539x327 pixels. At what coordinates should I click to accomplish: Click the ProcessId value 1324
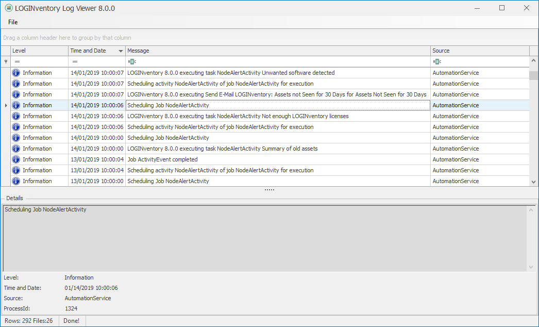(71, 308)
